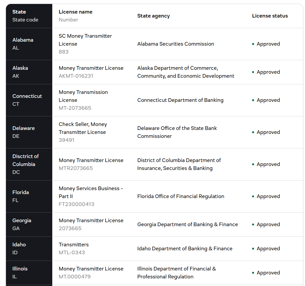Click the License status column header
305x286 pixels.
pyautogui.click(x=270, y=16)
